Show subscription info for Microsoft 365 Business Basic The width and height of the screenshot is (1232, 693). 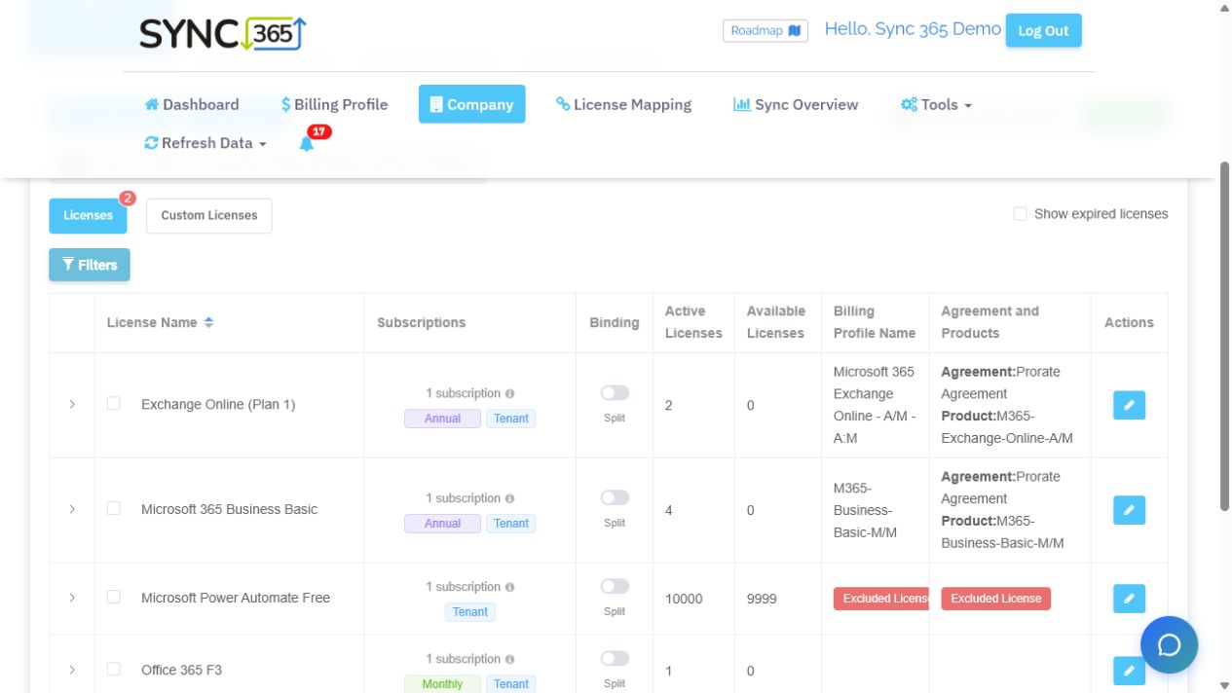(509, 498)
